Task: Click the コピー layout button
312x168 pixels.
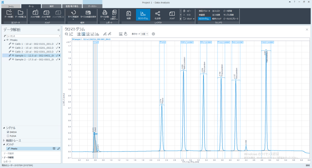Action: tap(187, 11)
